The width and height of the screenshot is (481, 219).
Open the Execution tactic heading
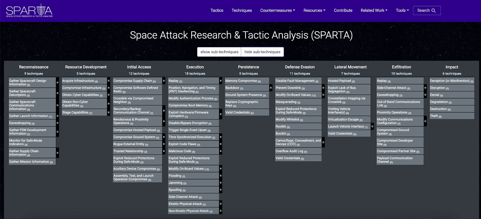(195, 67)
